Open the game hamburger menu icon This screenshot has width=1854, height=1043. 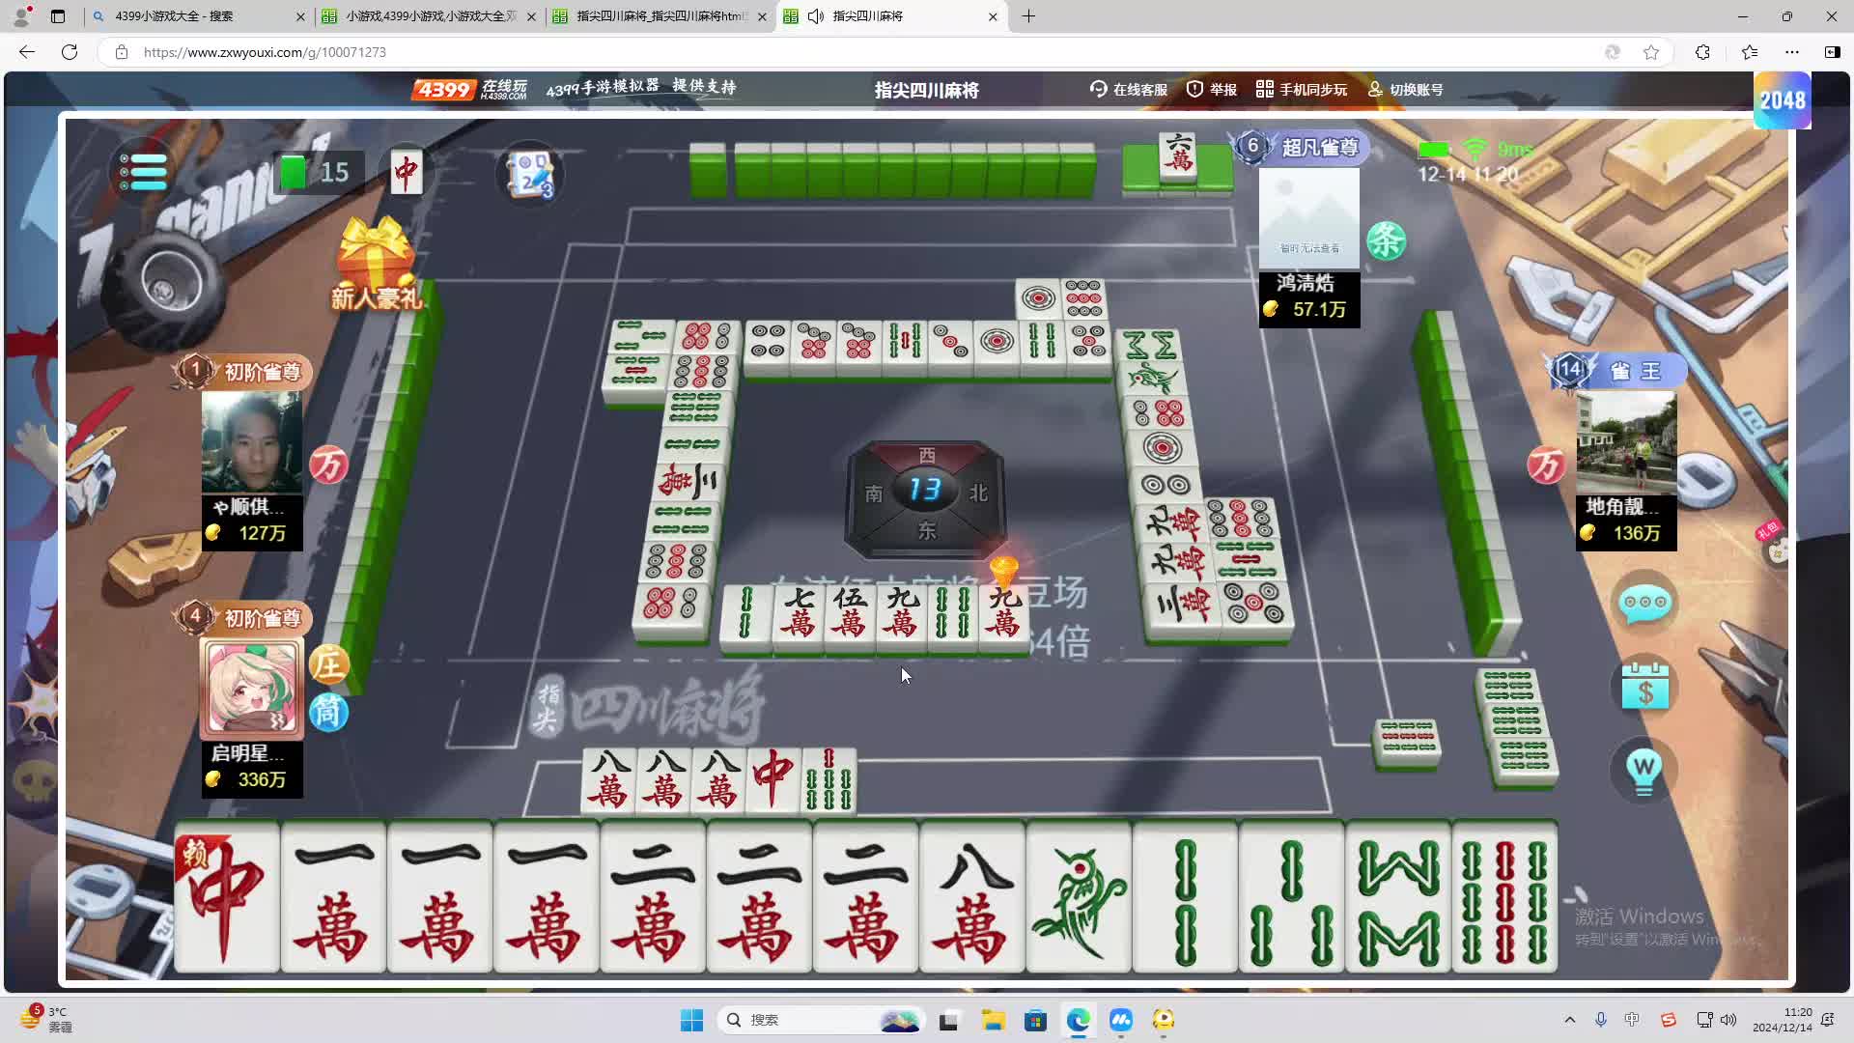click(143, 173)
